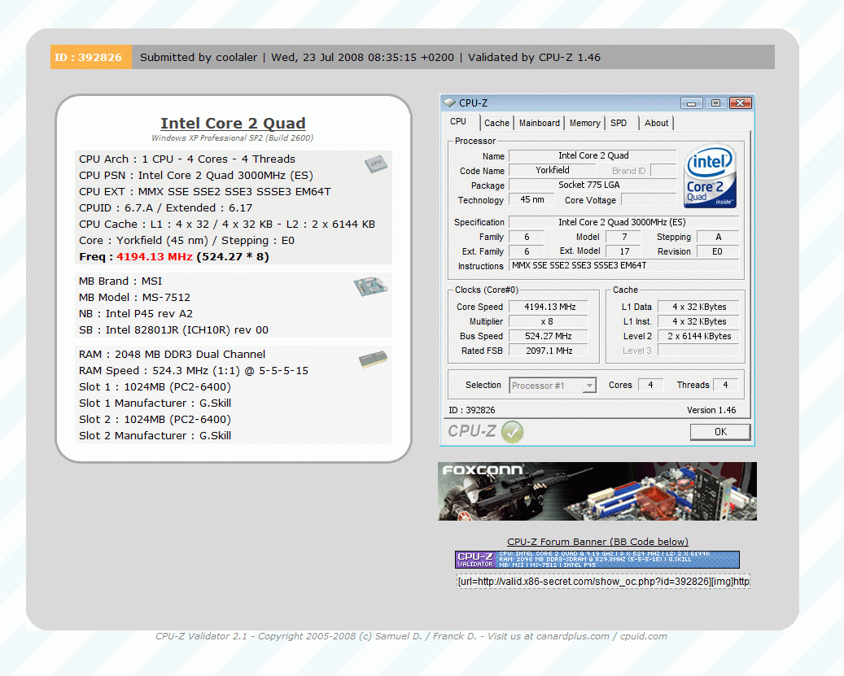The width and height of the screenshot is (844, 676).
Task: Click the 'Slot 2 Manufacturer : G.Skill' line
Action: (x=155, y=435)
